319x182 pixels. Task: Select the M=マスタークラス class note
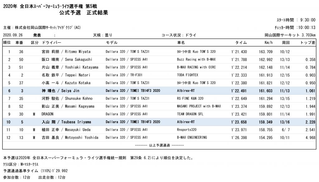click(x=30, y=164)
